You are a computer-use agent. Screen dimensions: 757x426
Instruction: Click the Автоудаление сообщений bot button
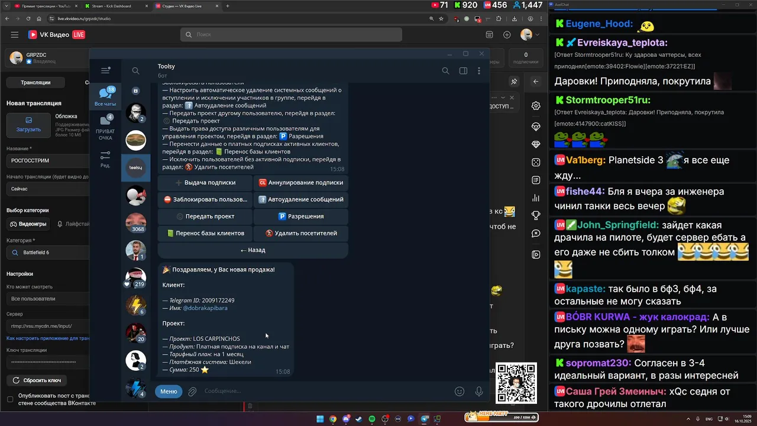pyautogui.click(x=301, y=199)
